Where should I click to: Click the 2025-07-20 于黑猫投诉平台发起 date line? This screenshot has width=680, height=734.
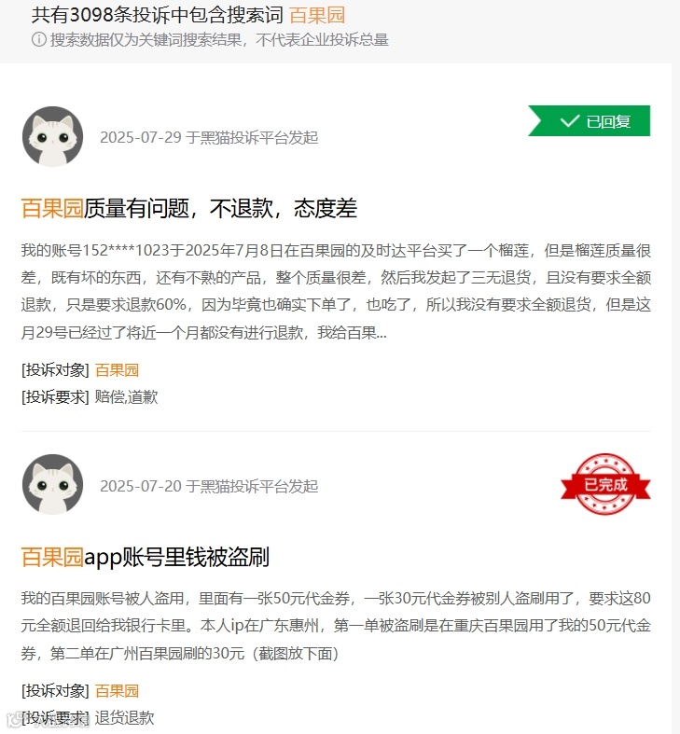pyautogui.click(x=209, y=486)
